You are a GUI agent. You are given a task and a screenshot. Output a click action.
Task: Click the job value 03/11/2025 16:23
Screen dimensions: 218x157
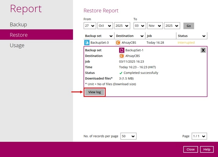131,61
